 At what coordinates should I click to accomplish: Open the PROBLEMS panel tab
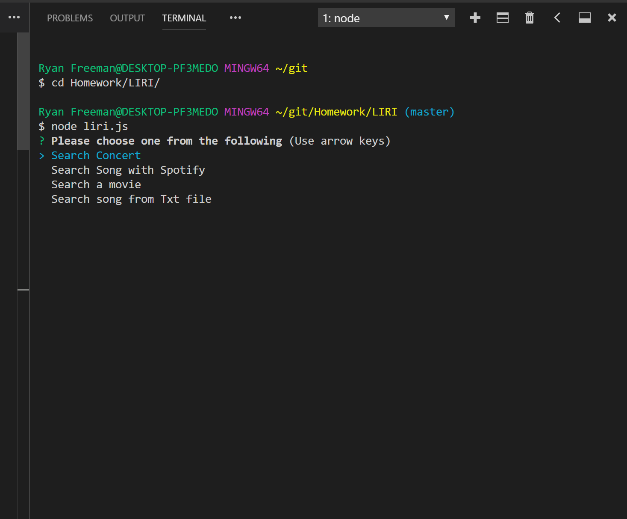coord(70,18)
